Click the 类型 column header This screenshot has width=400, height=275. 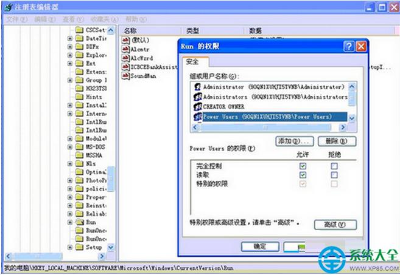click(x=213, y=31)
